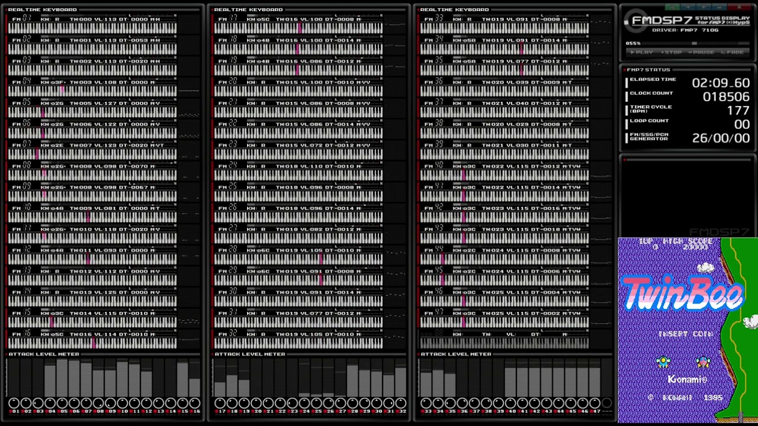
Task: Click the FMDSP7 logo title
Action: pos(662,20)
